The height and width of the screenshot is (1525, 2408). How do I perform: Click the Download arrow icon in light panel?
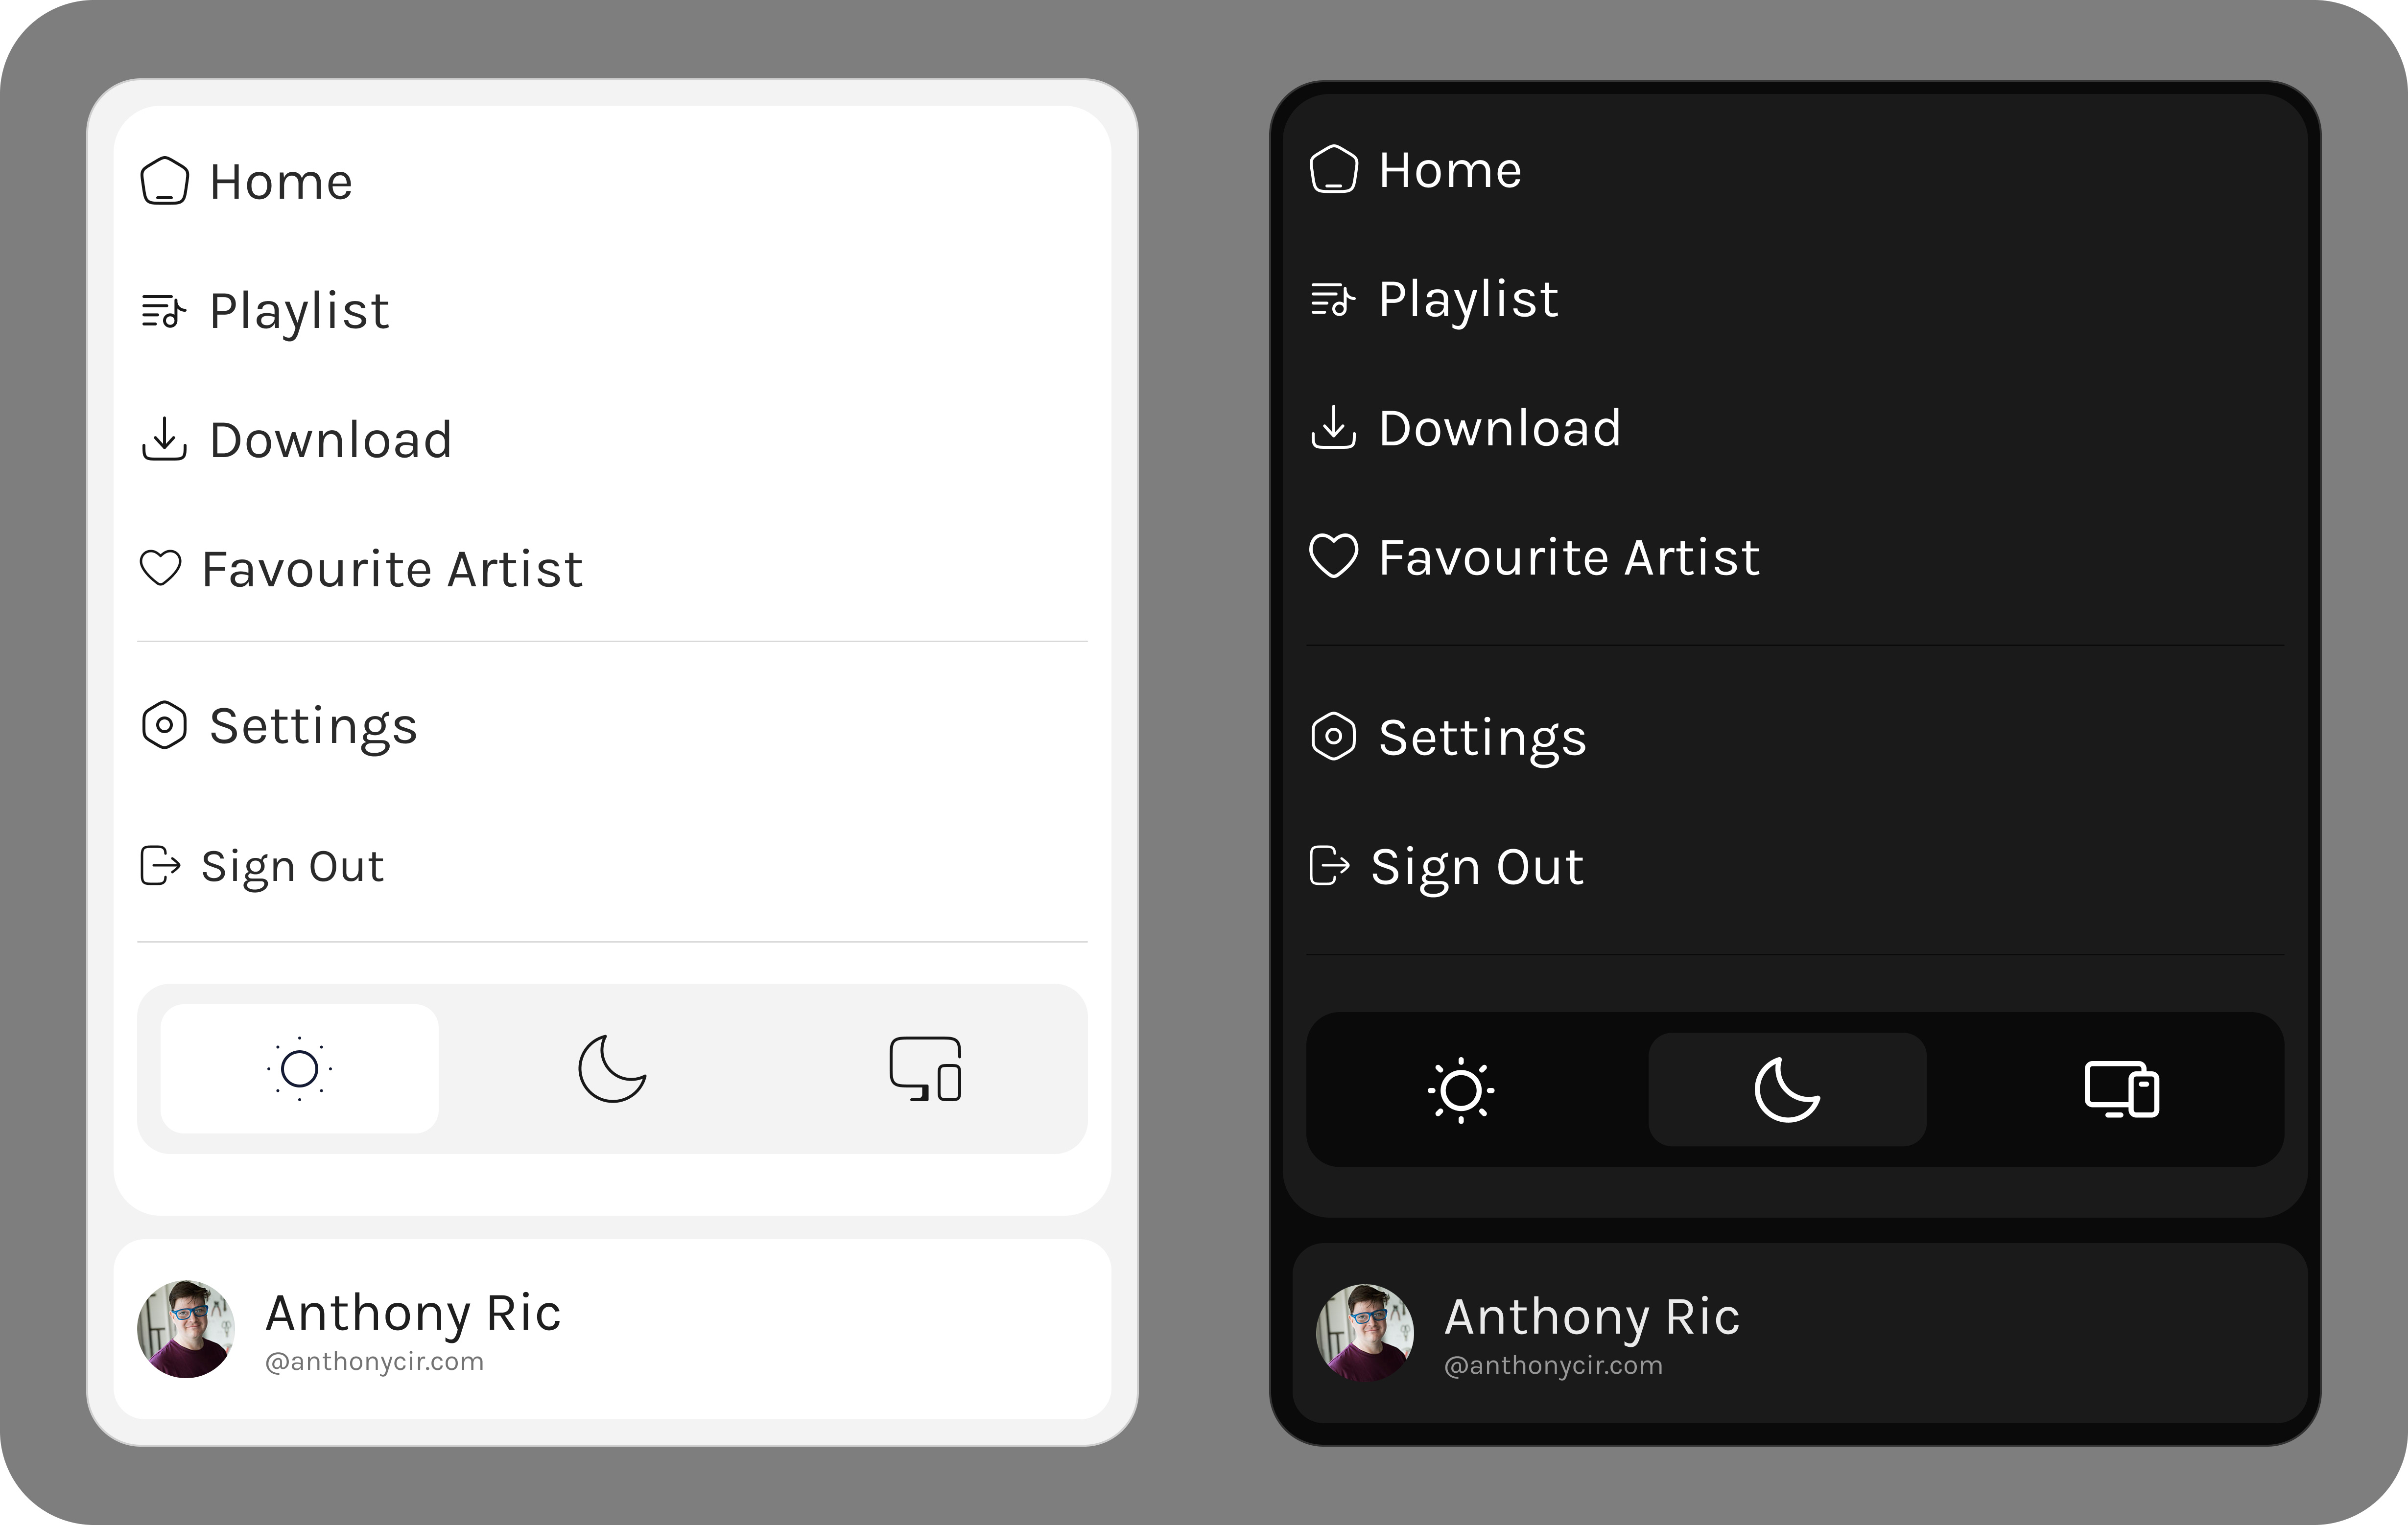click(166, 439)
